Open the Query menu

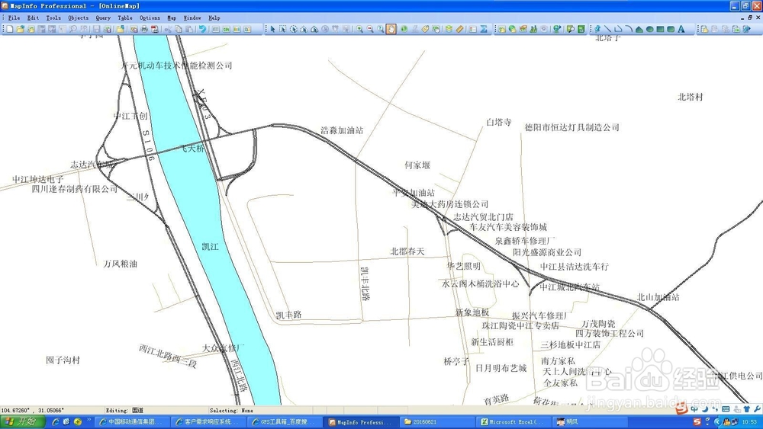pyautogui.click(x=103, y=18)
